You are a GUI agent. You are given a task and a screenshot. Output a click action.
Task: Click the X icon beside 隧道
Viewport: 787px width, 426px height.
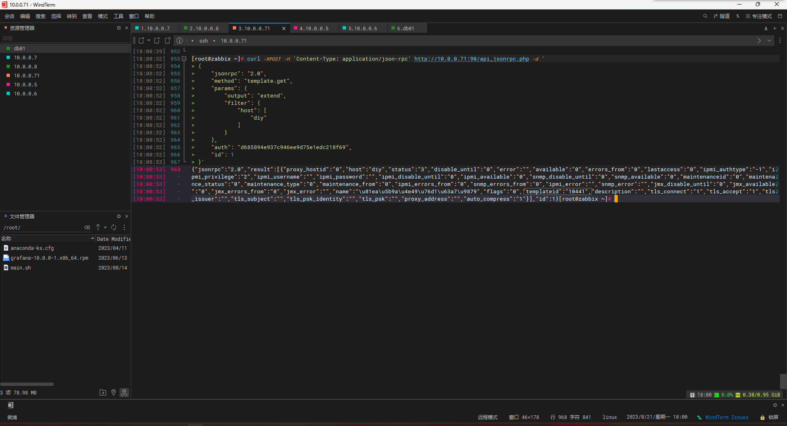pyautogui.click(x=738, y=16)
